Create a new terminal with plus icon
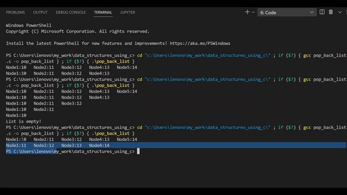 (247, 12)
